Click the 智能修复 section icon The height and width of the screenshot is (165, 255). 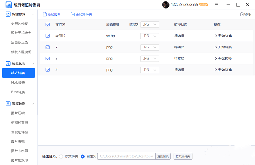pyautogui.click(x=8, y=14)
